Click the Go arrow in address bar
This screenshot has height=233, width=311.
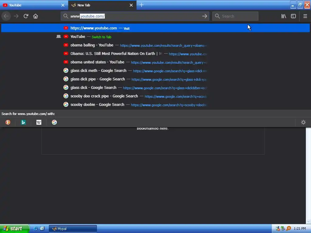coord(204,16)
